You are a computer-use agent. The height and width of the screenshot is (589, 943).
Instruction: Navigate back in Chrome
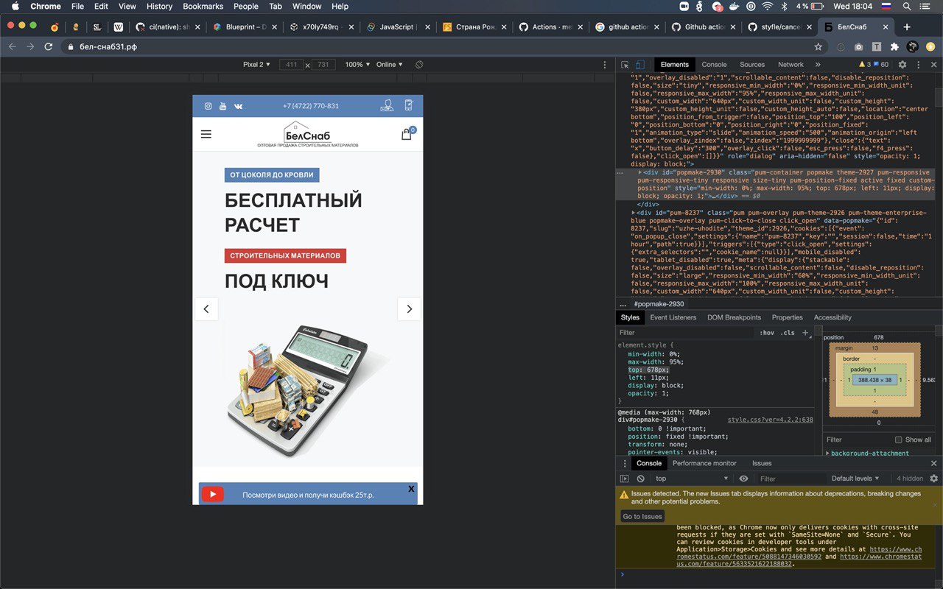(12, 46)
